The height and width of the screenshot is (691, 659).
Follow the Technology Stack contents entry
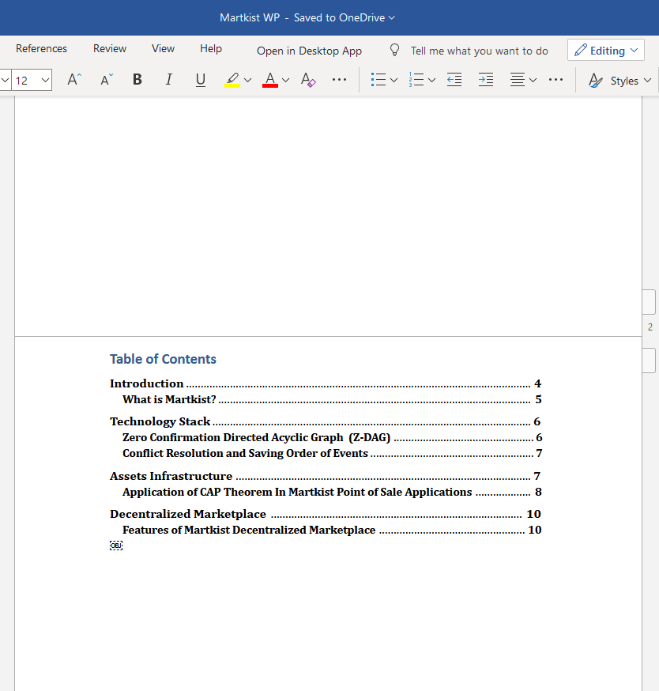click(326, 421)
